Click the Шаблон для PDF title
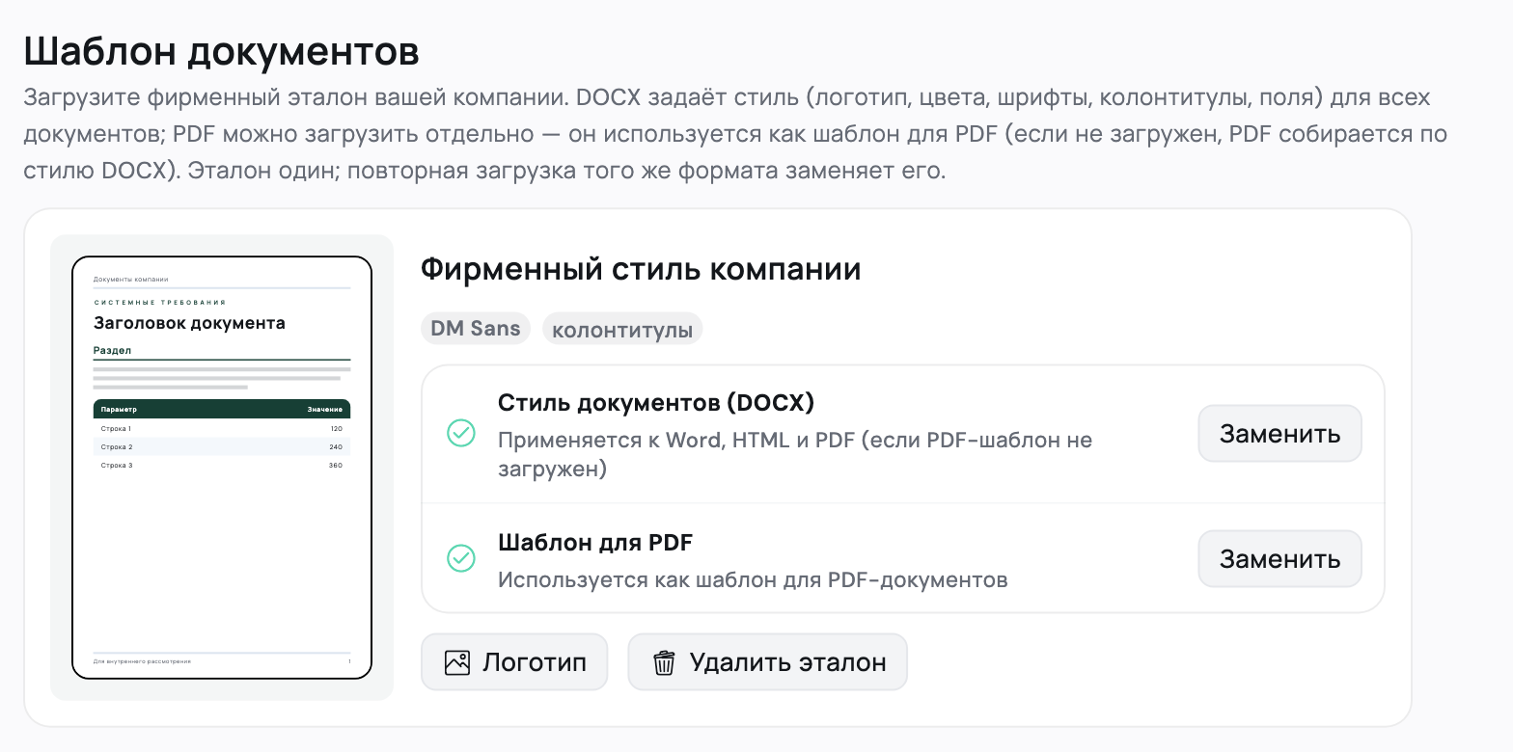Screen dimensions: 1513x752 (x=595, y=542)
